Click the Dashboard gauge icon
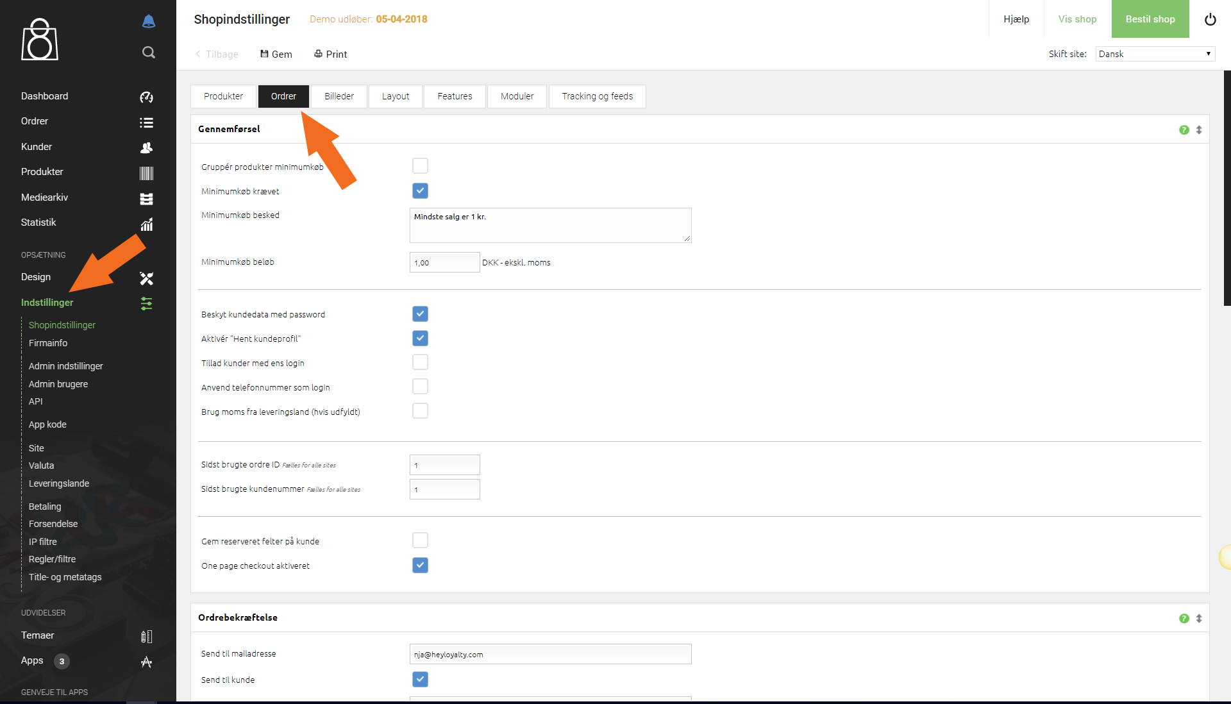This screenshot has height=704, width=1231. point(146,97)
